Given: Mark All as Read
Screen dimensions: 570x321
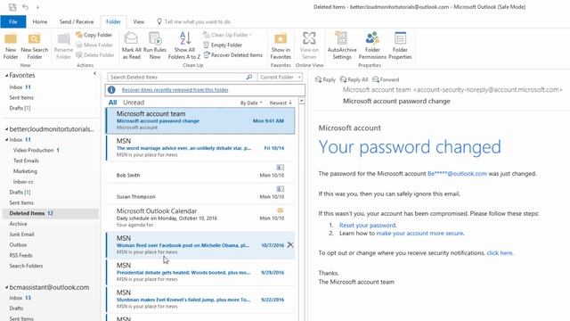Looking at the screenshot, I should pyautogui.click(x=131, y=46).
